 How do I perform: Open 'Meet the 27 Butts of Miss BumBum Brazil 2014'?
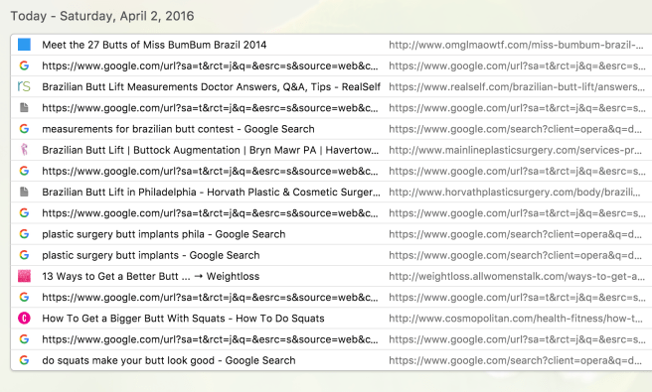coord(154,45)
